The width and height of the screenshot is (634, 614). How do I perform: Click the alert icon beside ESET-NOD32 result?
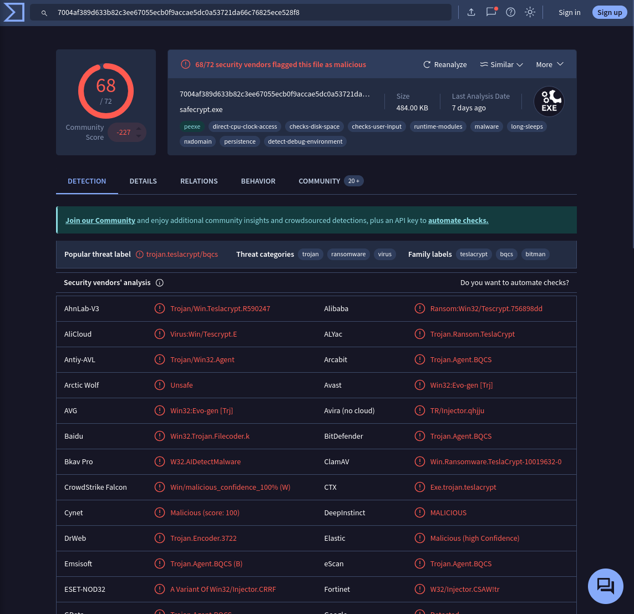(x=160, y=588)
